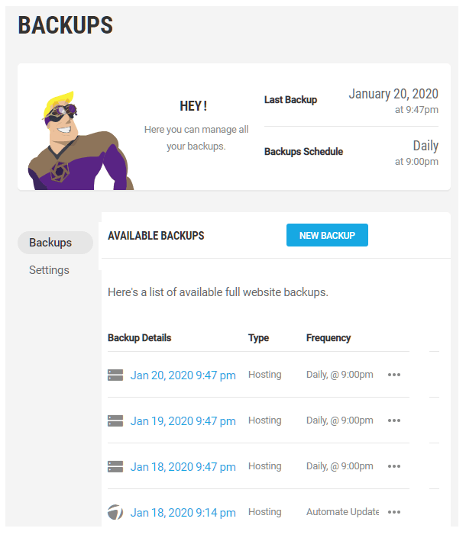This screenshot has width=466, height=538.
Task: Click the round Automate icon beside Jan 18 9:14 backup
Action: click(115, 512)
